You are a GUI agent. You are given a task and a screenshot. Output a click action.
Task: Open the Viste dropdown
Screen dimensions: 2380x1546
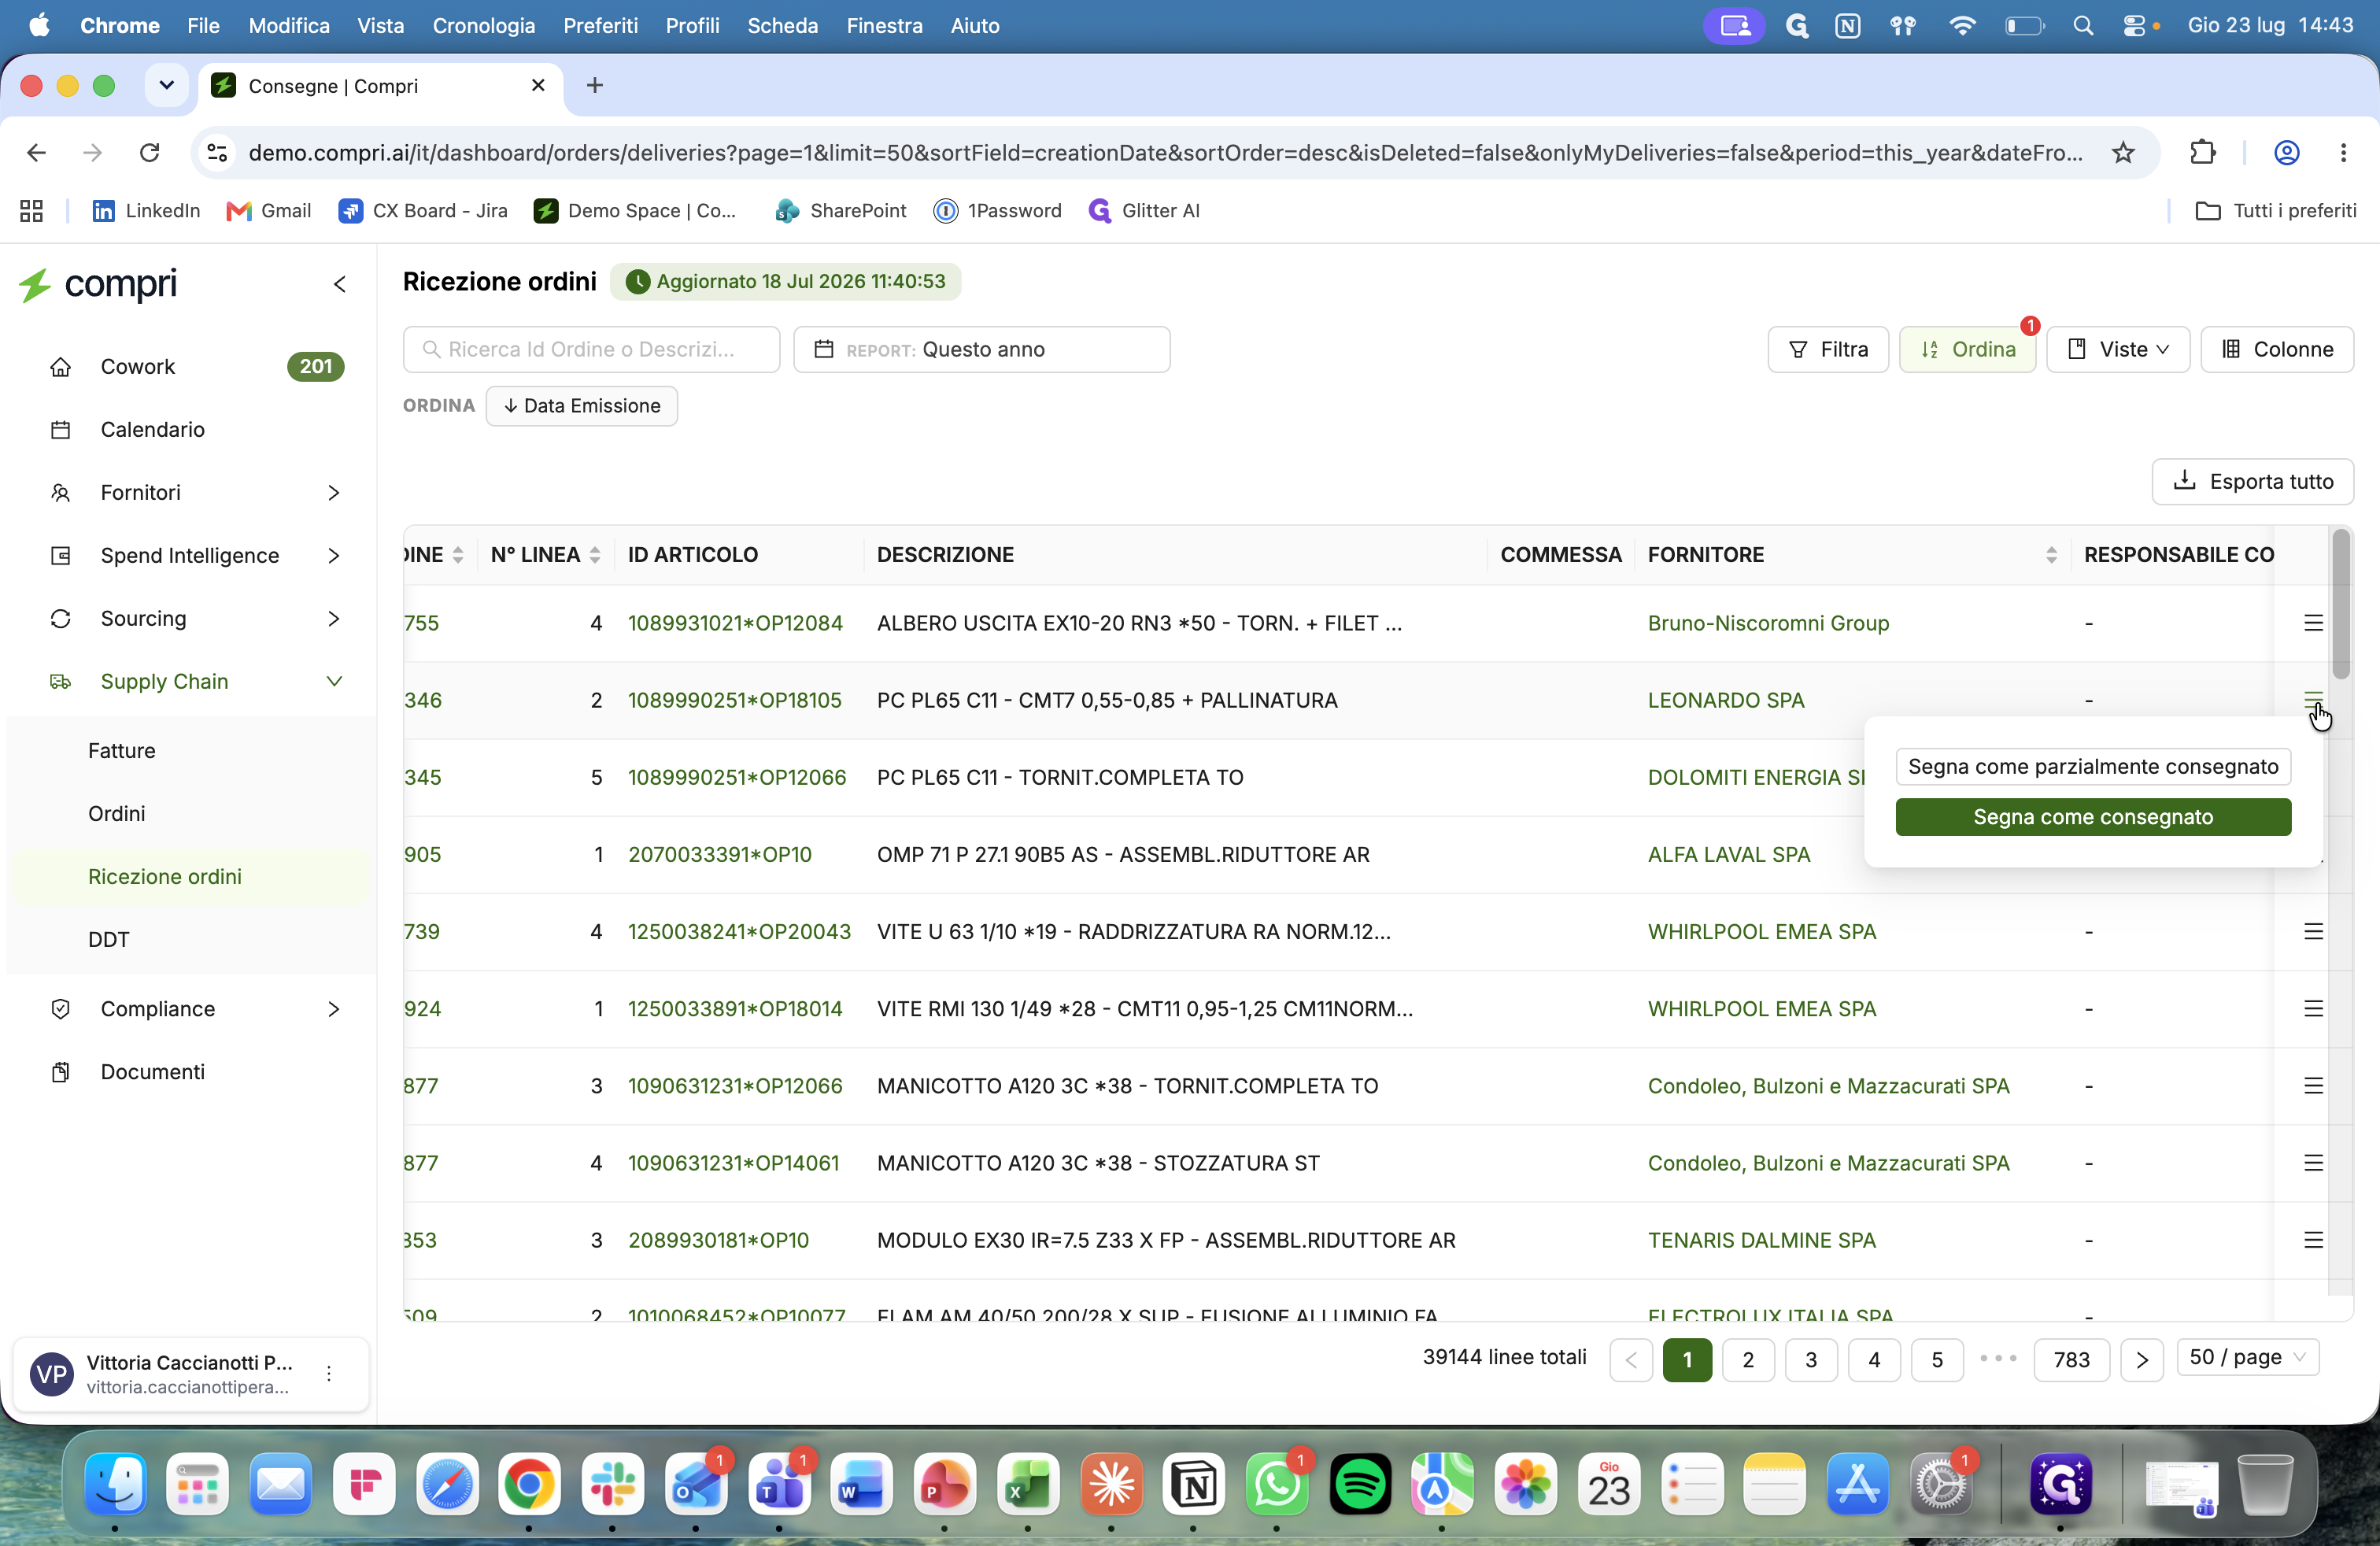[2117, 350]
